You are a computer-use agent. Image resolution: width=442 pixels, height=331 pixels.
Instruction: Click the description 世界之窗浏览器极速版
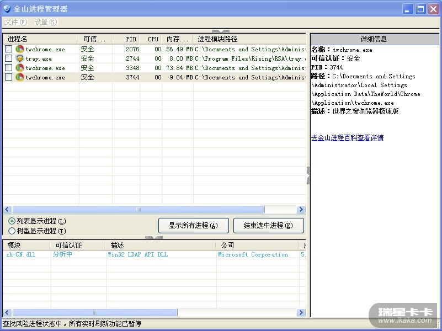[365, 111]
